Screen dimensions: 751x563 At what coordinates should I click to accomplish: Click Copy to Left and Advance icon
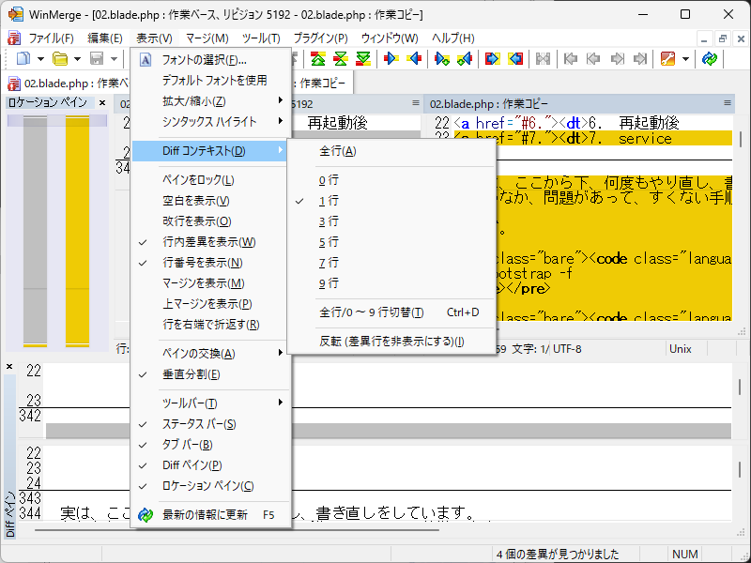(465, 59)
